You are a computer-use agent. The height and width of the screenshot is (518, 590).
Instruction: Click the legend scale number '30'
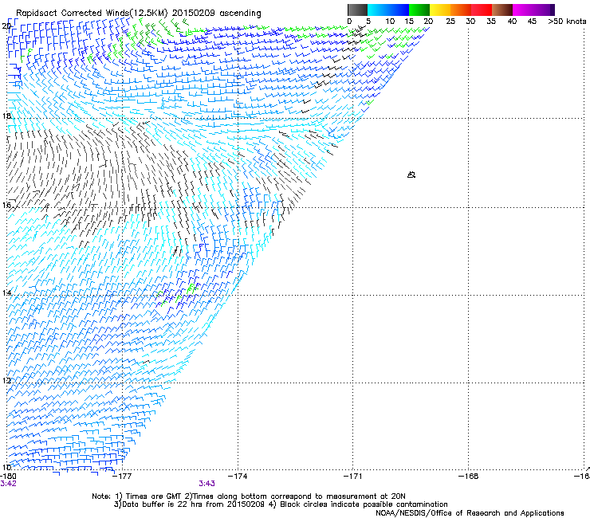(470, 22)
